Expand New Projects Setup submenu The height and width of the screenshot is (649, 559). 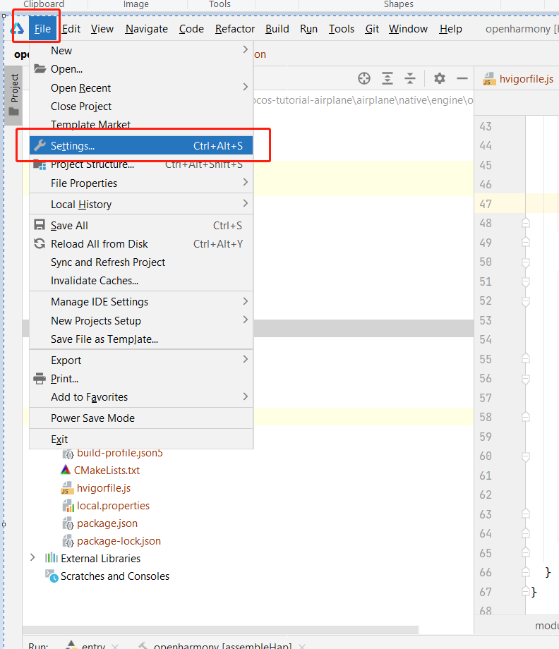(x=141, y=321)
